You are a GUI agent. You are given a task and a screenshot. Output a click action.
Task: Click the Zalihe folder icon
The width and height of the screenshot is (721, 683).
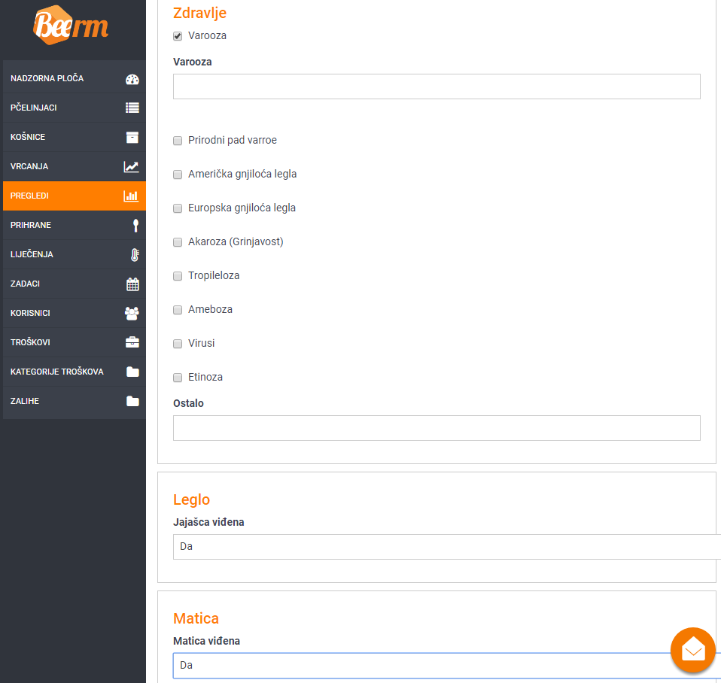132,401
